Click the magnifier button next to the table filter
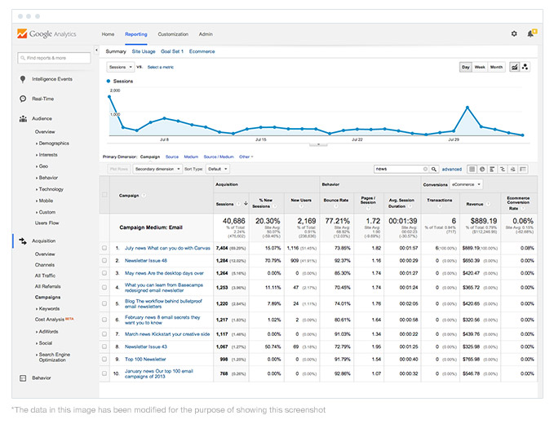 [434, 169]
